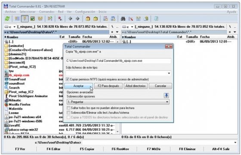The image size is (241, 155).
Task: Click the 'F7 MkDir' function button
Action: coord(154,149)
